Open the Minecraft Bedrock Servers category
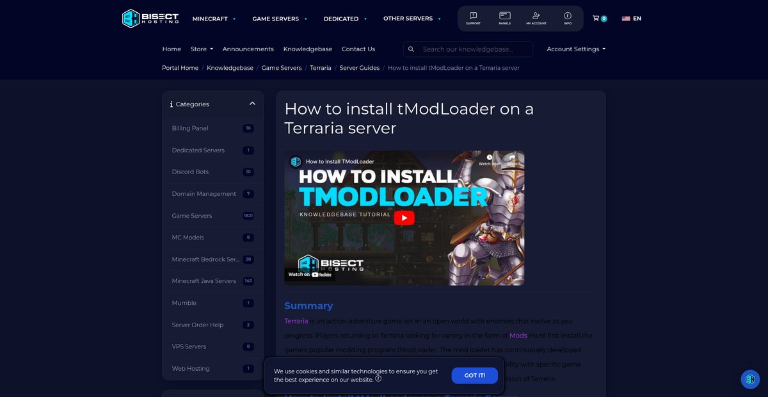This screenshot has width=768, height=397. coord(213,259)
